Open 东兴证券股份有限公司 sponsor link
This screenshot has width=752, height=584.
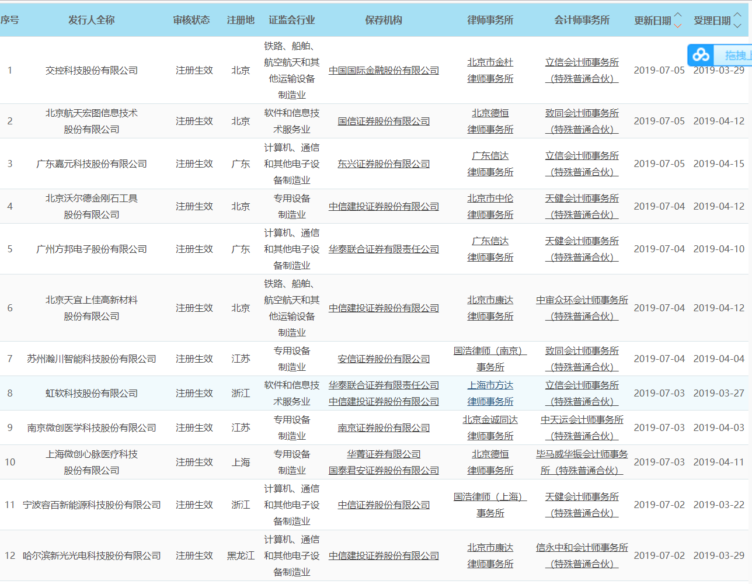(x=384, y=164)
